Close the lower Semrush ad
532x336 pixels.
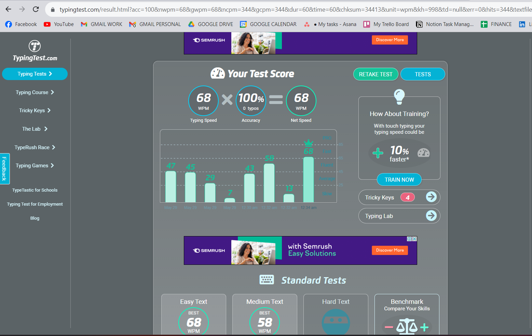coord(414,239)
